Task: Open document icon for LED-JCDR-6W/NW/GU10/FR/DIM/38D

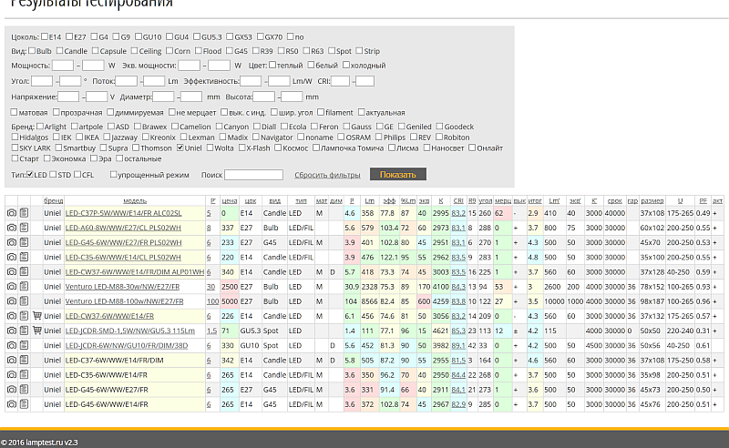Action: 24,345
